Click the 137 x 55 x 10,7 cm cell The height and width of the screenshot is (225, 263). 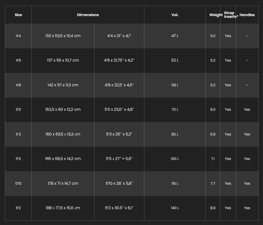[x=63, y=60]
